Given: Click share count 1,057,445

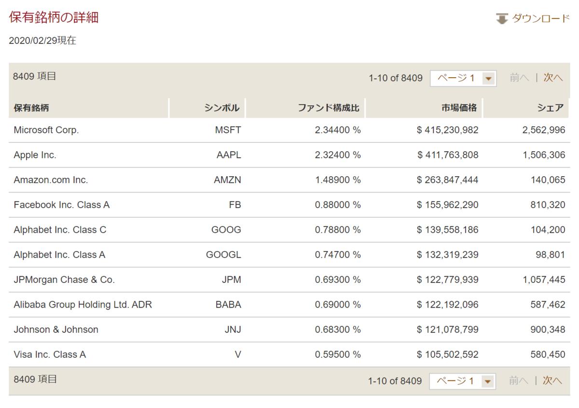Looking at the screenshot, I should point(544,280).
